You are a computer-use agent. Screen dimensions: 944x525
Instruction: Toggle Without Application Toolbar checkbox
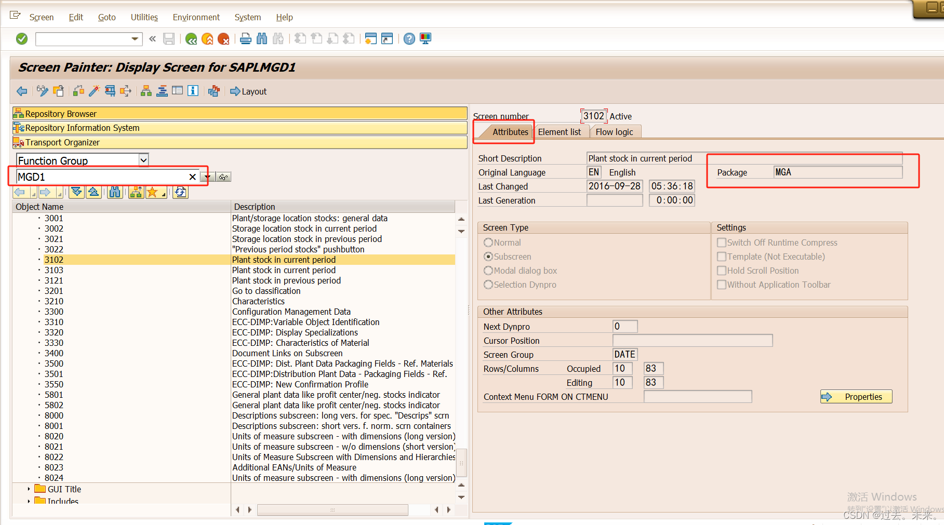click(x=722, y=285)
